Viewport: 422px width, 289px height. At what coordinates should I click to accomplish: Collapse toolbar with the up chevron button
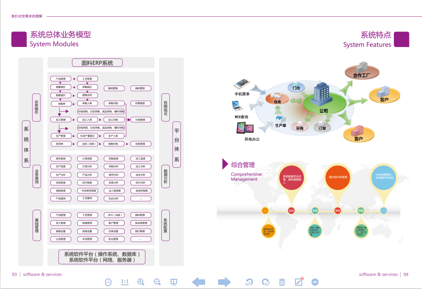point(315,282)
